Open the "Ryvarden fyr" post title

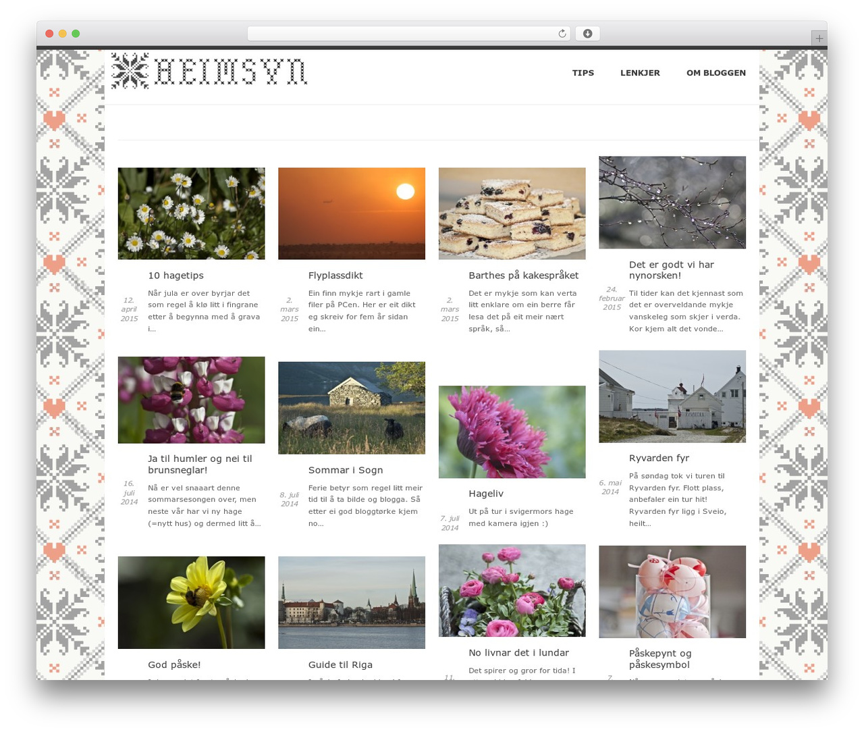coord(659,458)
